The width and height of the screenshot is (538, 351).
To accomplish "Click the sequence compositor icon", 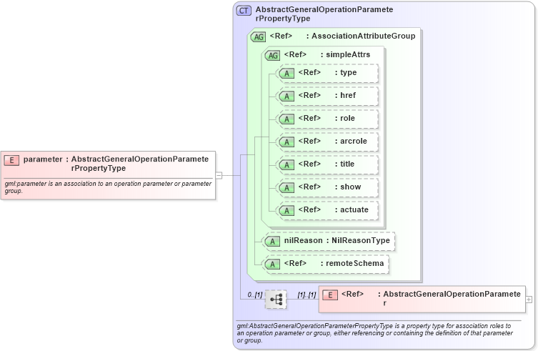I will tap(276, 299).
